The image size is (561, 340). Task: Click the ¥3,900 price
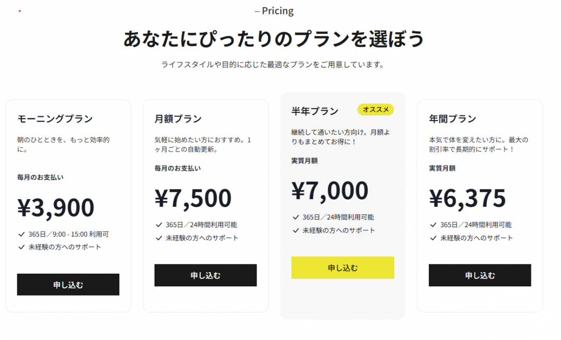pyautogui.click(x=56, y=207)
